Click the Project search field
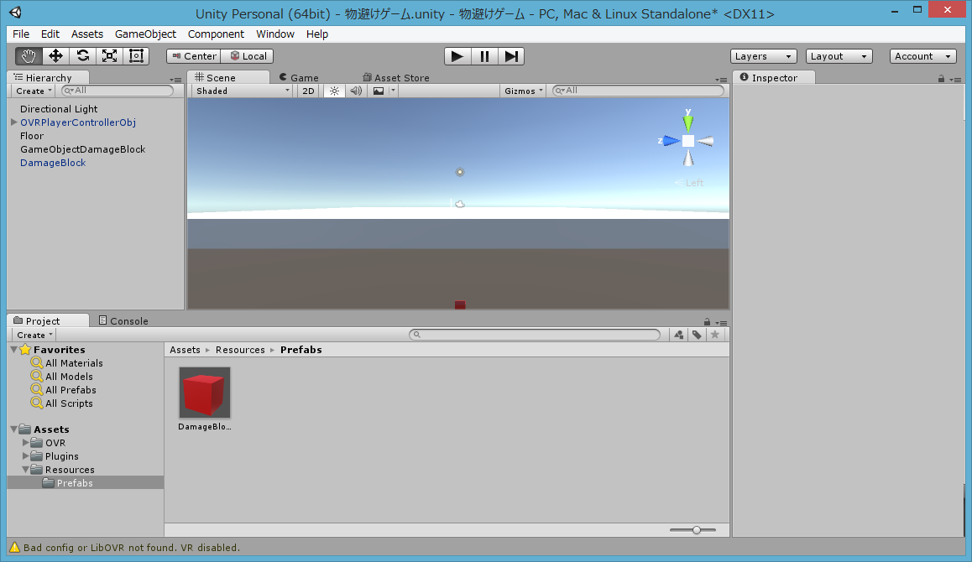This screenshot has width=972, height=562. (x=535, y=335)
